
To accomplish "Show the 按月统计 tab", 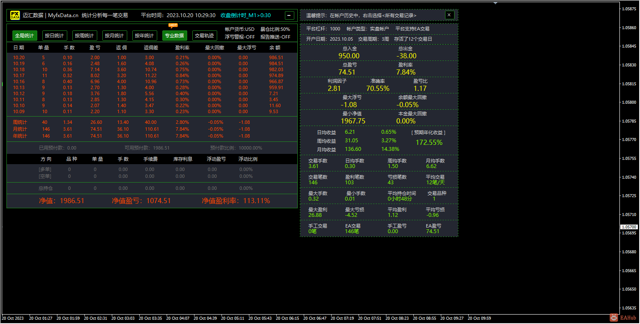I will [114, 36].
